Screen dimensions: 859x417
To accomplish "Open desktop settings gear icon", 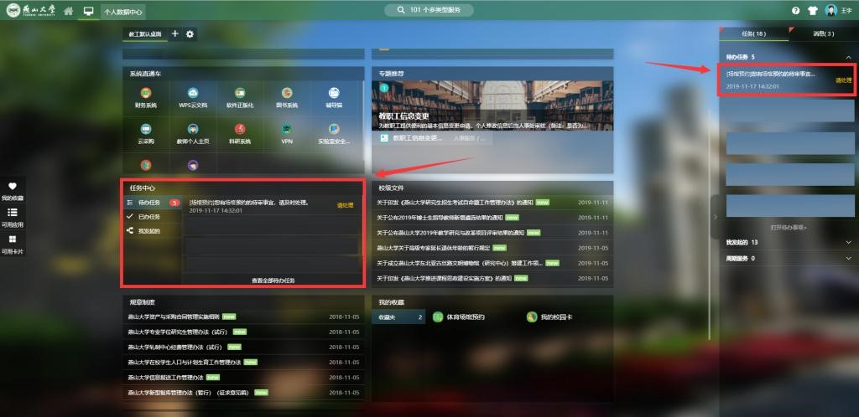I will click(x=190, y=33).
